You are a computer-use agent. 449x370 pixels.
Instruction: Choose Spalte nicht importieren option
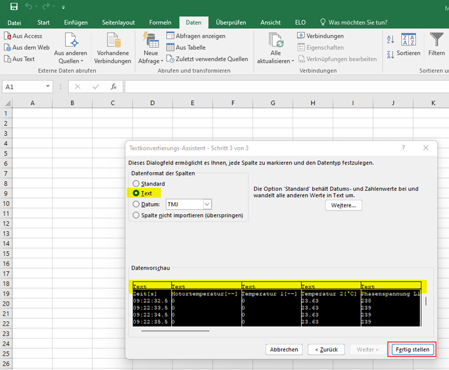coord(136,215)
